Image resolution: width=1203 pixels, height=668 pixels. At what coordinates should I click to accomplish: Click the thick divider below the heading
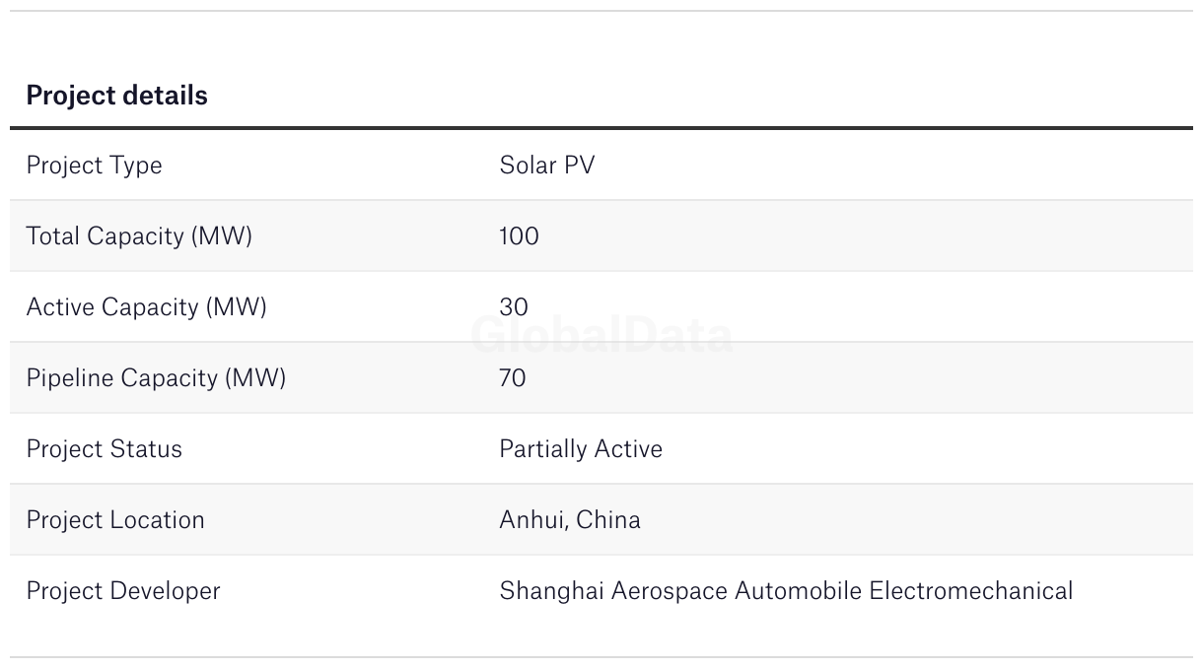tap(601, 128)
